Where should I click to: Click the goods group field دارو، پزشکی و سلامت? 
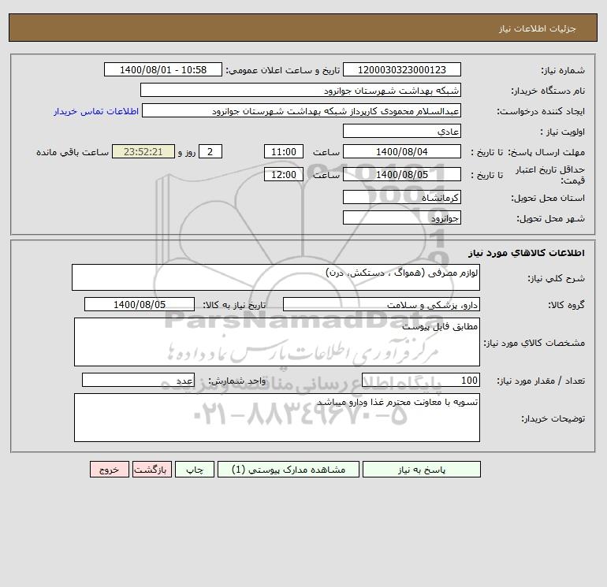coord(382,304)
